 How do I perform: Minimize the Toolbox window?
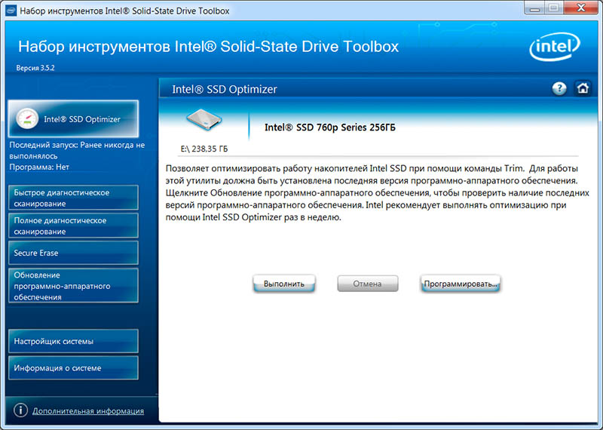pos(534,8)
